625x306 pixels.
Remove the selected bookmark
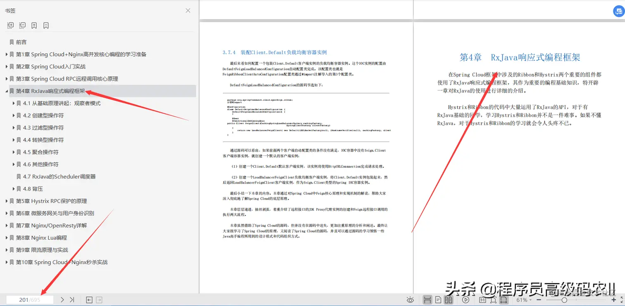click(x=45, y=25)
